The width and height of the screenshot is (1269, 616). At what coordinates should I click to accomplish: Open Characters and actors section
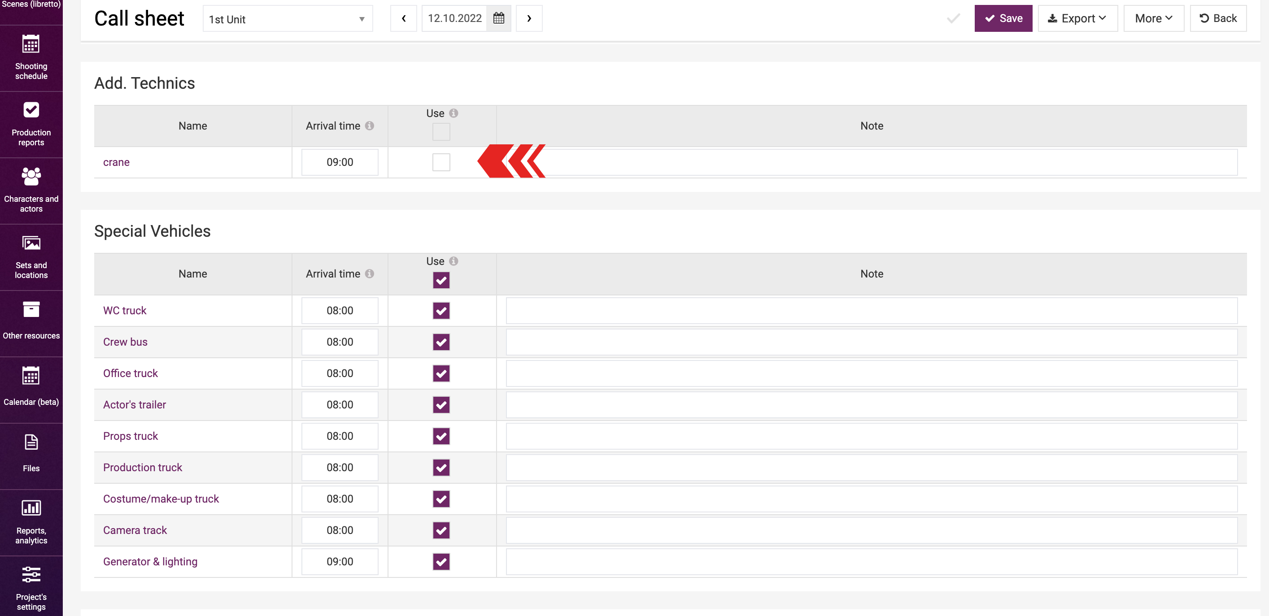click(31, 191)
